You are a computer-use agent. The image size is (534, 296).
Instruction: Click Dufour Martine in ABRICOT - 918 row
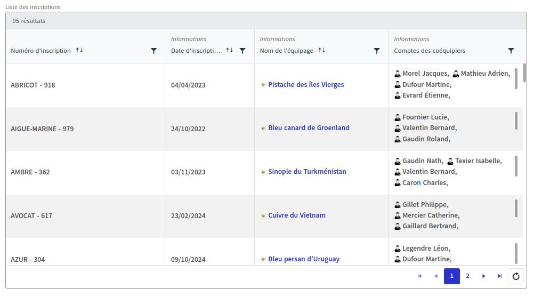pos(427,84)
